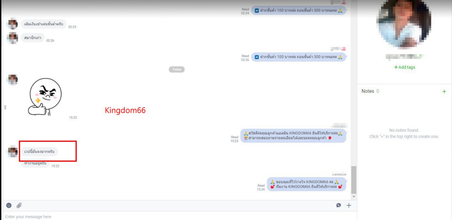Open the thumbs-up character sticker

(x=45, y=97)
